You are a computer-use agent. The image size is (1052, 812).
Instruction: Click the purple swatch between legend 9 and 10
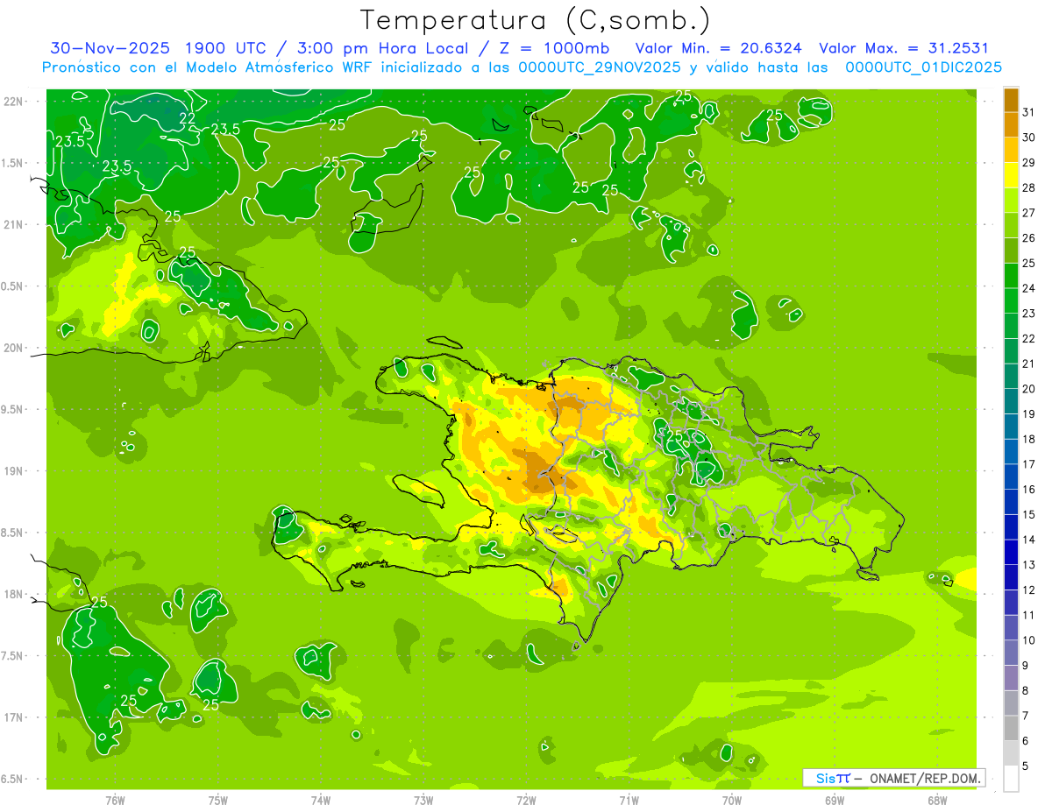coord(1011,653)
